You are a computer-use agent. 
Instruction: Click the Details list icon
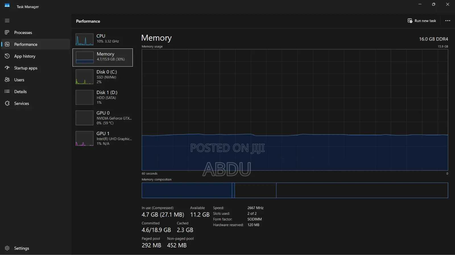pyautogui.click(x=7, y=92)
